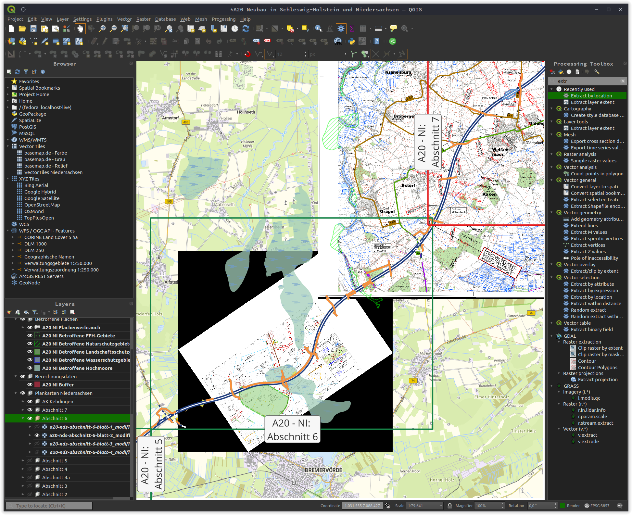Viewport: 632px width, 515px height.
Task: Open the Processing menu
Action: (x=223, y=19)
